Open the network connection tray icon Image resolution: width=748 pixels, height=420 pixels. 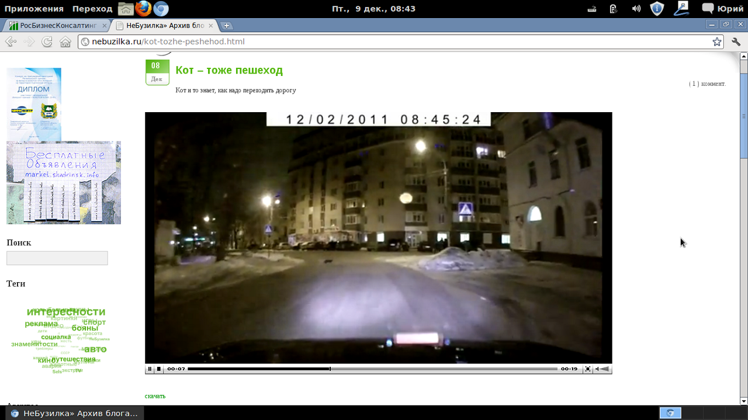point(592,9)
